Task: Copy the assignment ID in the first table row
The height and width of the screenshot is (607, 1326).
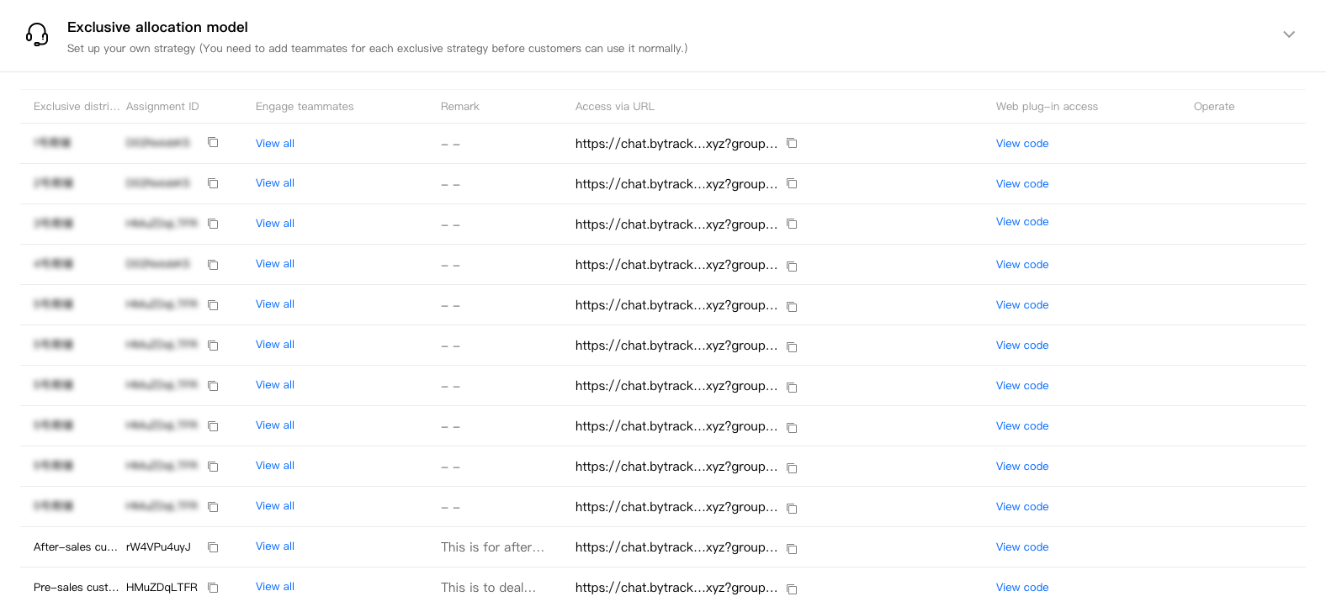Action: pyautogui.click(x=213, y=143)
